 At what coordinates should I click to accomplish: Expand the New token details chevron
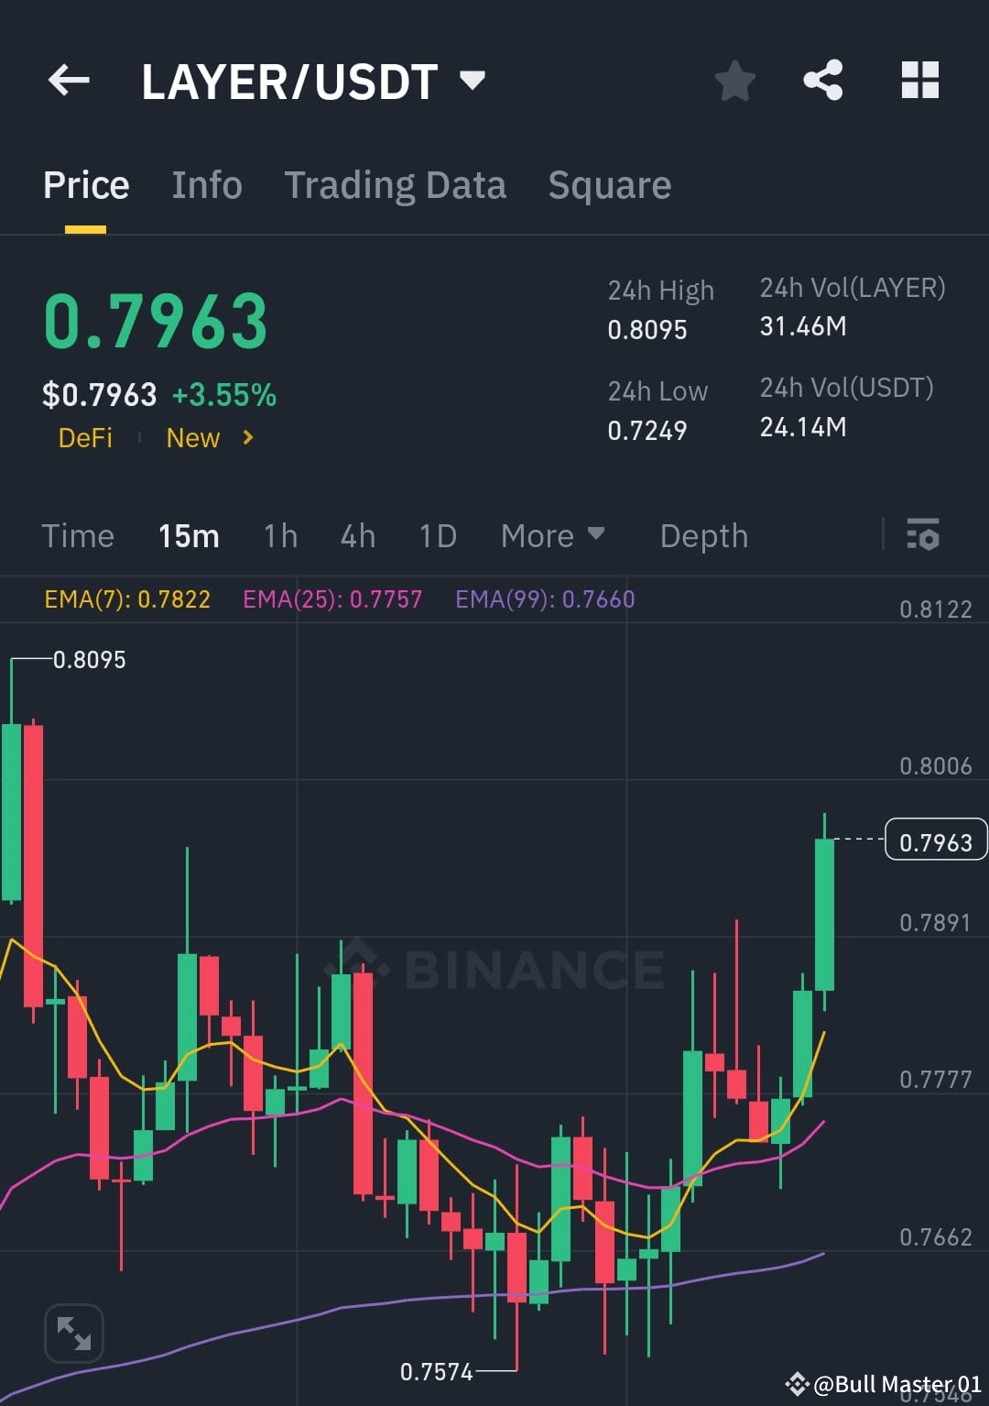[246, 438]
